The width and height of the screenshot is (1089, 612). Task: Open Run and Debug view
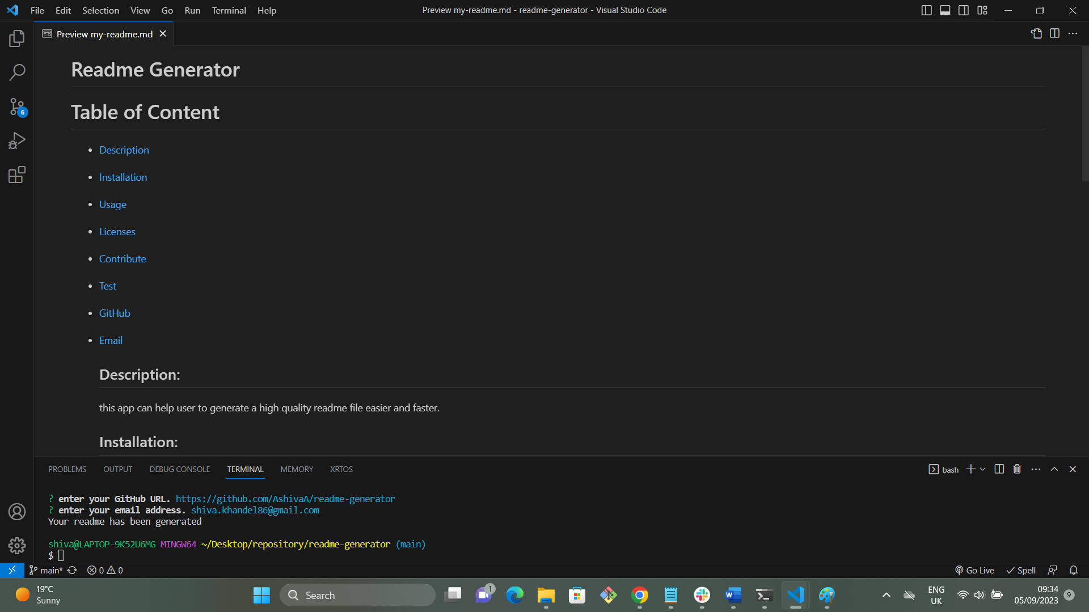coord(17,141)
